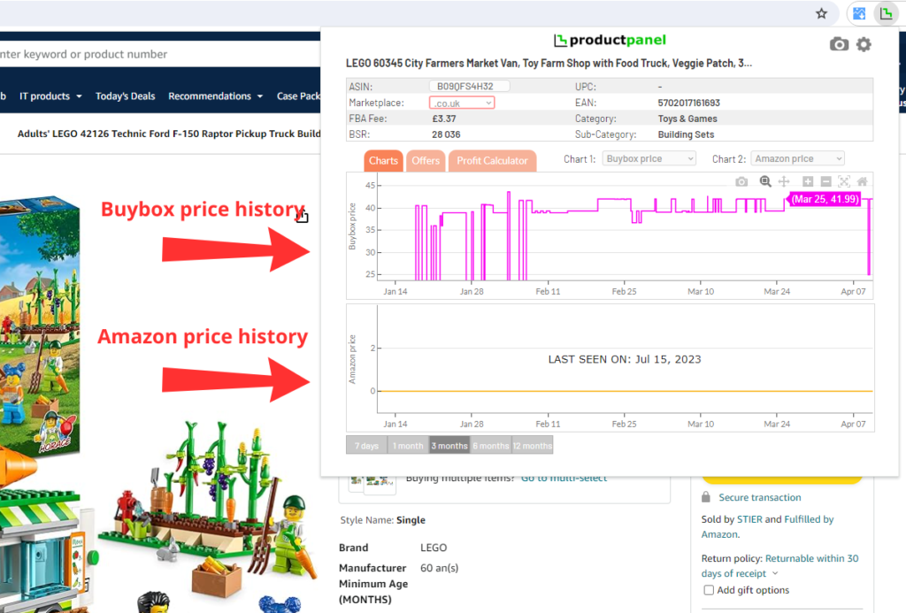Open the Chart 2 Amazon price dropdown
The height and width of the screenshot is (613, 906).
[x=797, y=159]
